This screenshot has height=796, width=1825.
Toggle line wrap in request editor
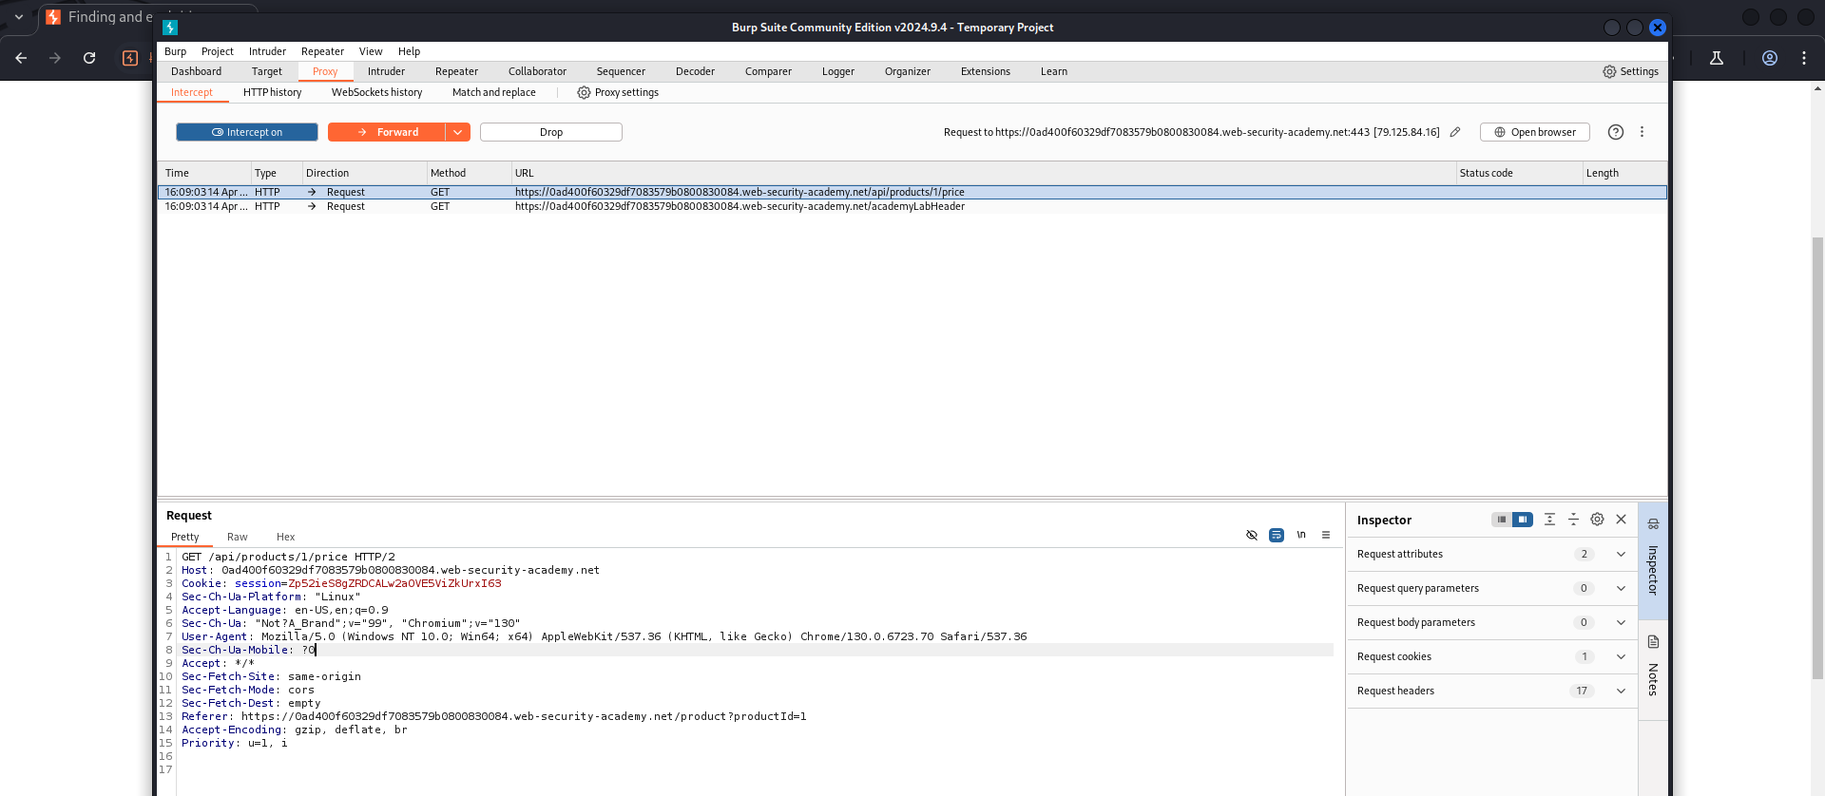[1277, 535]
